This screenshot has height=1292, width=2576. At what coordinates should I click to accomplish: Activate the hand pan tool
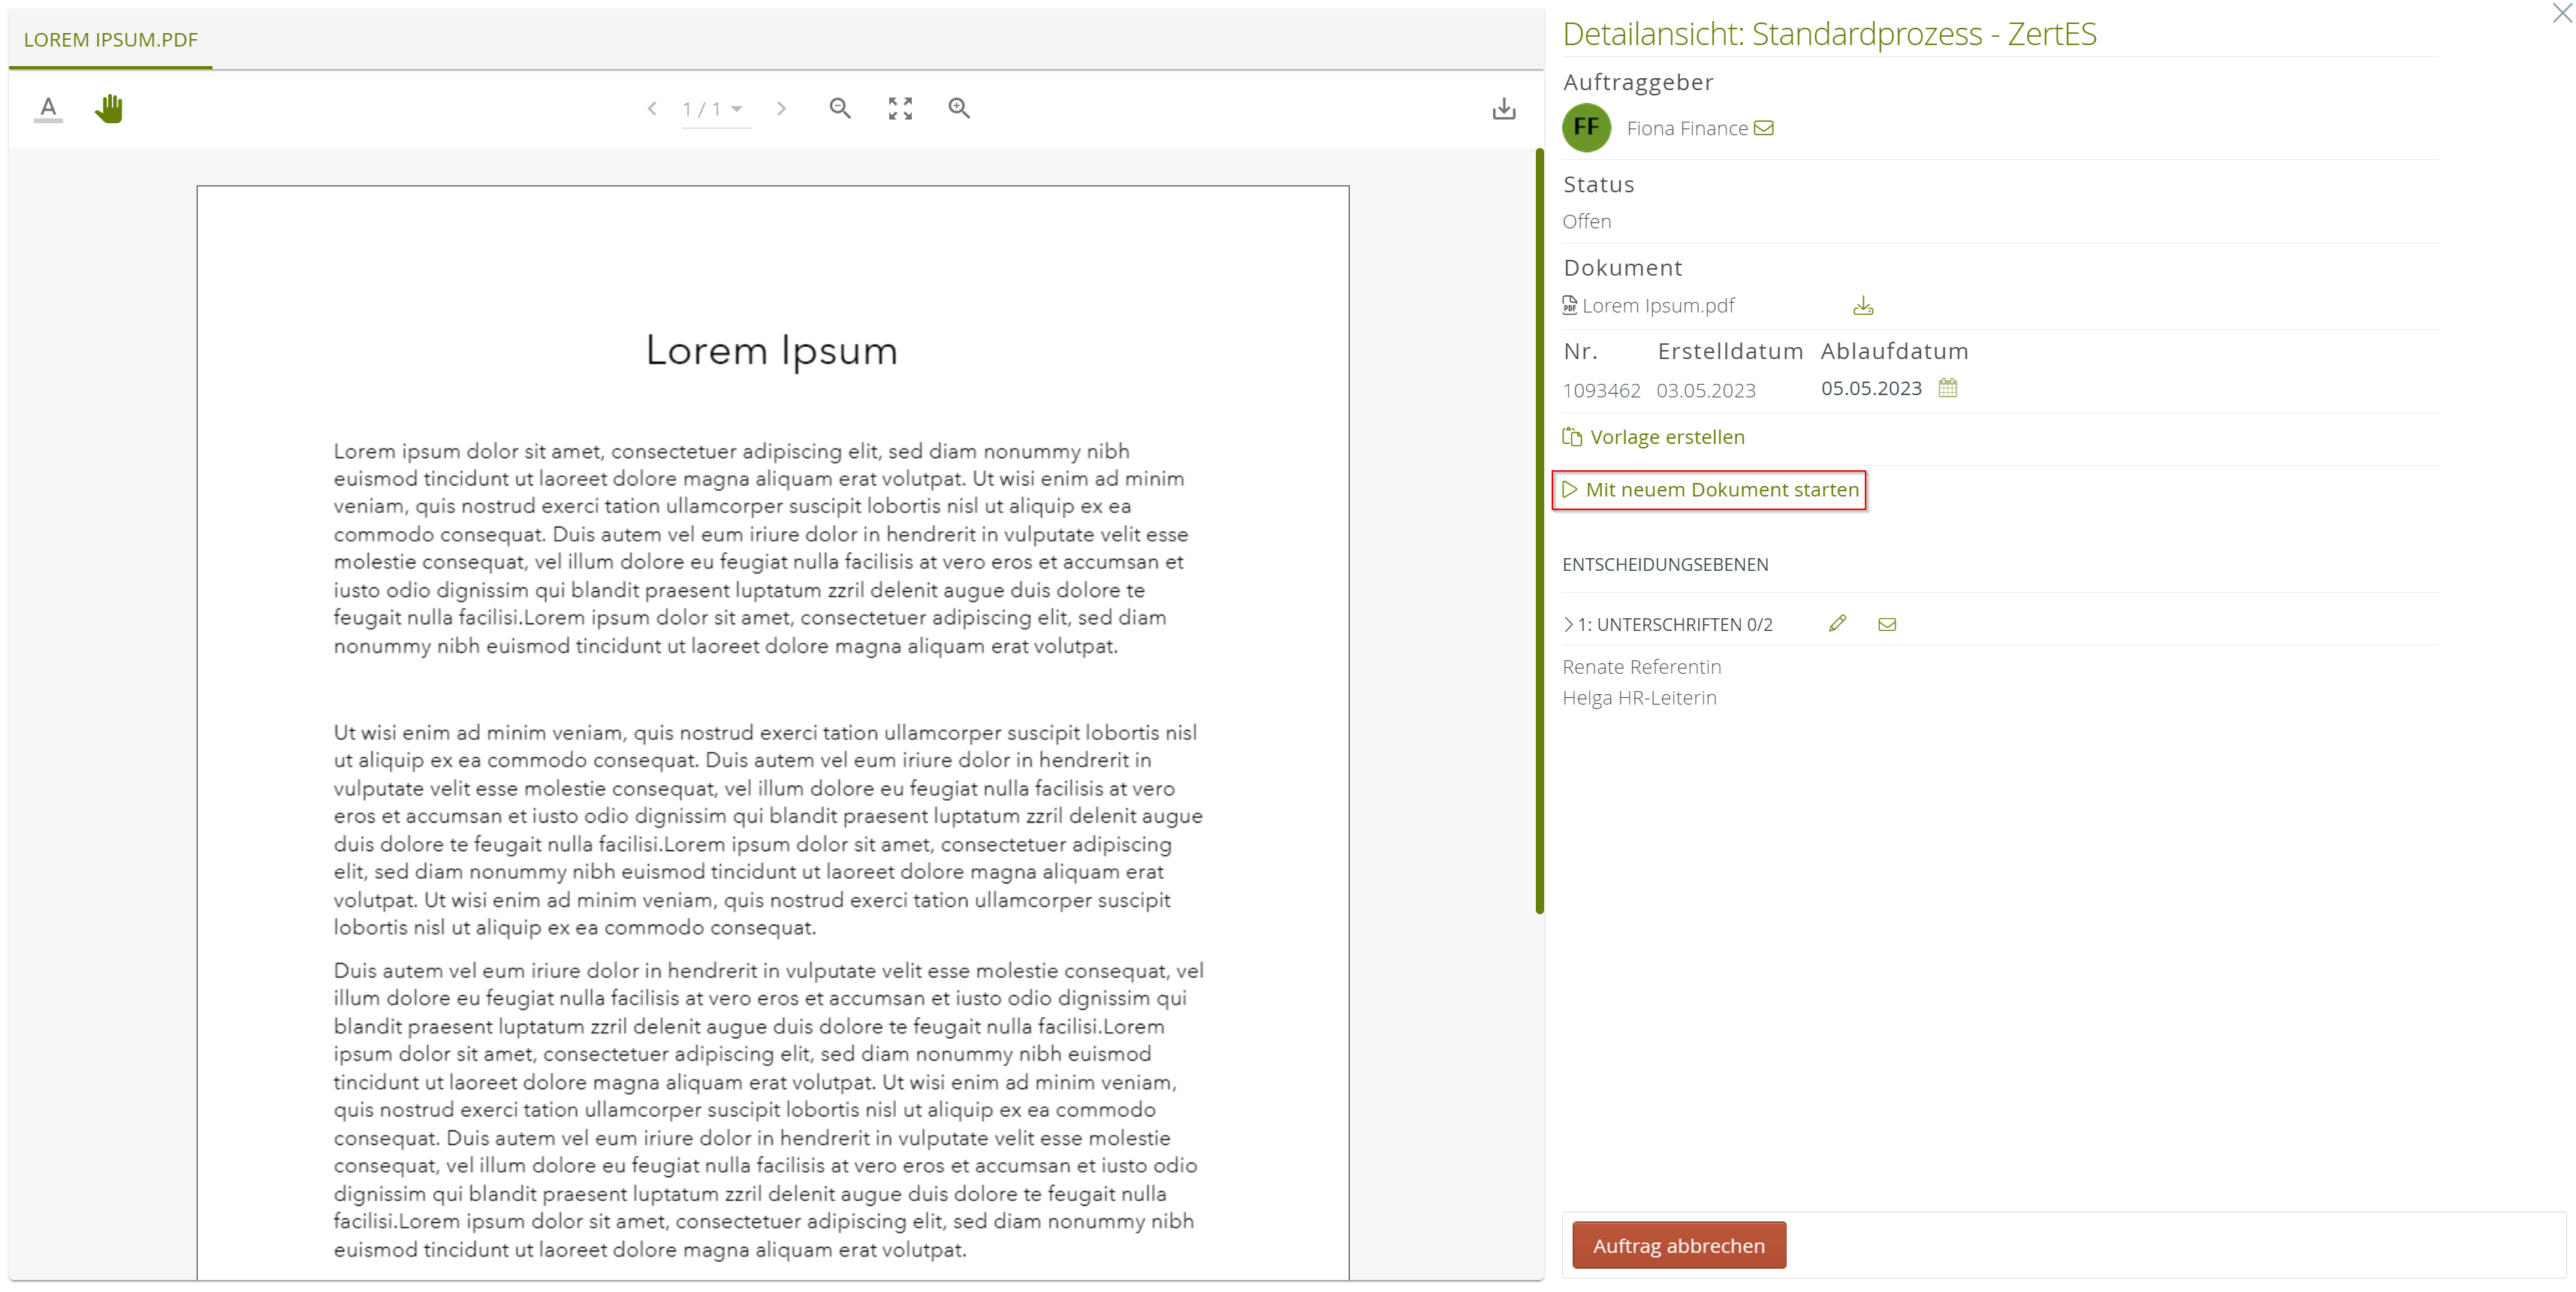coord(109,108)
